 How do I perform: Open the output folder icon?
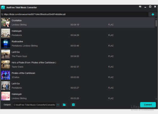click(64, 105)
